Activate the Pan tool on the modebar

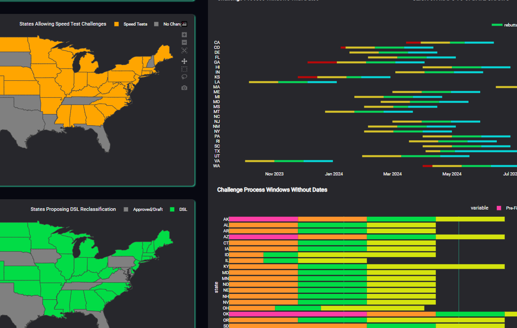pyautogui.click(x=184, y=61)
